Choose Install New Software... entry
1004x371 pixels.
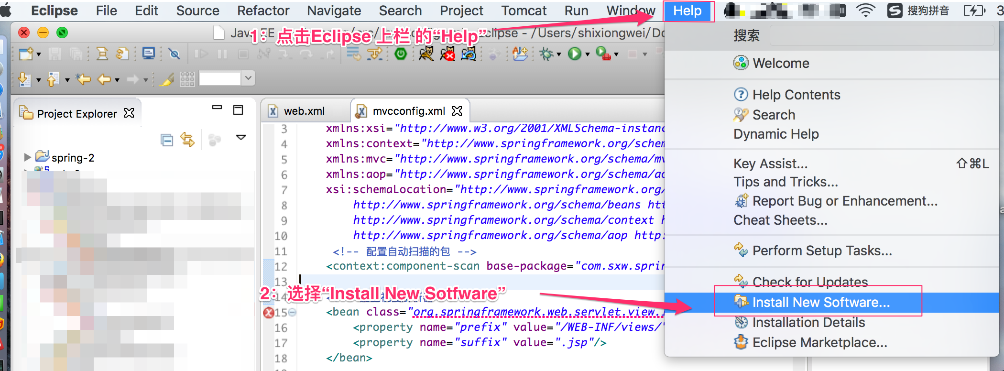(x=832, y=302)
